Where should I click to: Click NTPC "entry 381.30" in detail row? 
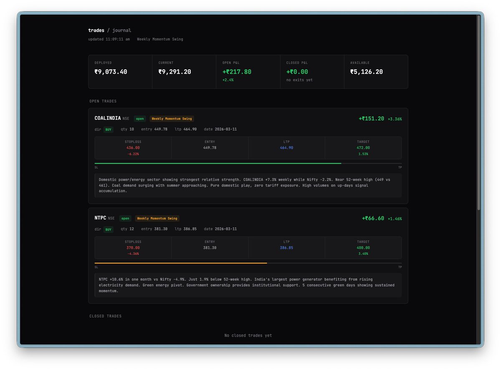coord(154,229)
